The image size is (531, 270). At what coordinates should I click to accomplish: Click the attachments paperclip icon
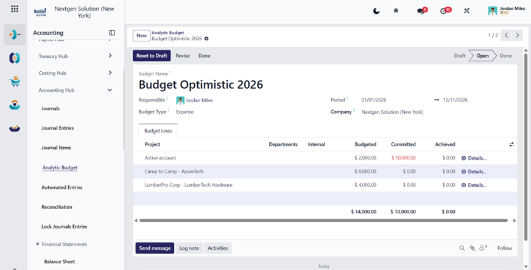pos(472,248)
